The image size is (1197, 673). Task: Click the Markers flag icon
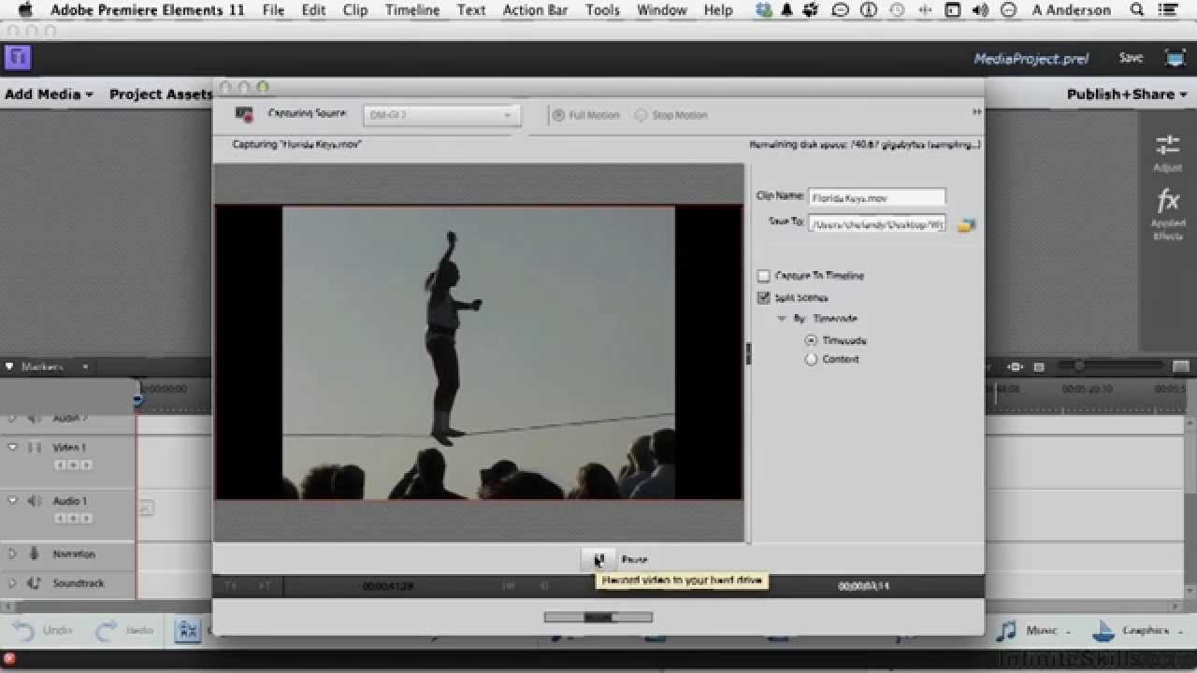click(x=10, y=366)
